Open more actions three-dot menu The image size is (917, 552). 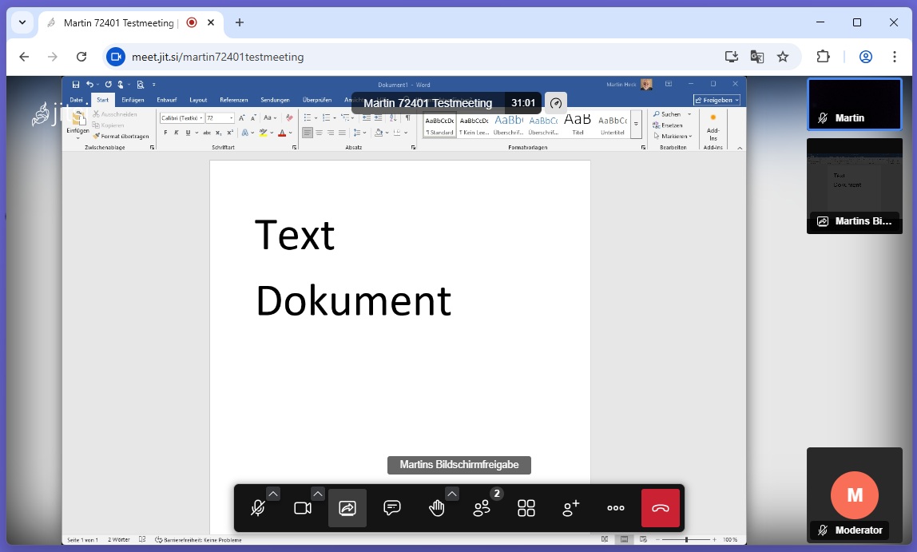pos(616,507)
